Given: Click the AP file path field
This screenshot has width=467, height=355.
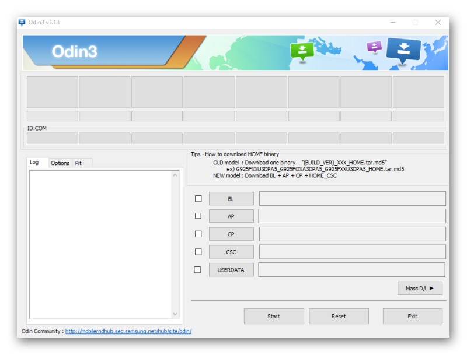Looking at the screenshot, I should coord(352,216).
